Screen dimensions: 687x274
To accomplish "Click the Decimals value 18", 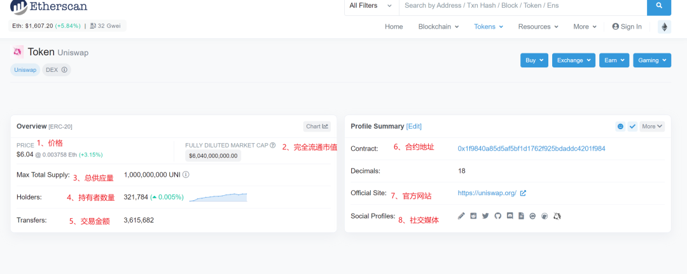I will click(461, 171).
